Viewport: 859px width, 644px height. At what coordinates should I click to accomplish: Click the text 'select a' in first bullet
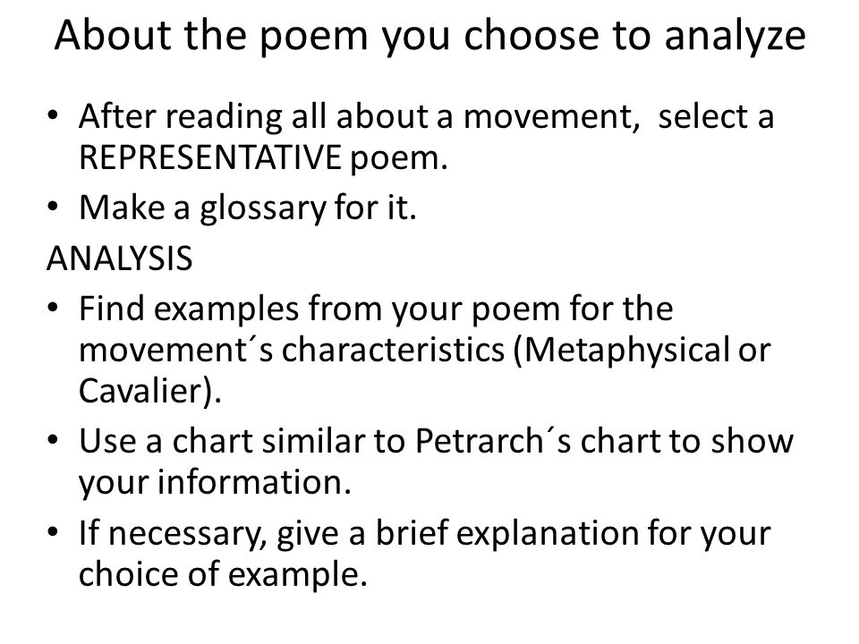716,116
